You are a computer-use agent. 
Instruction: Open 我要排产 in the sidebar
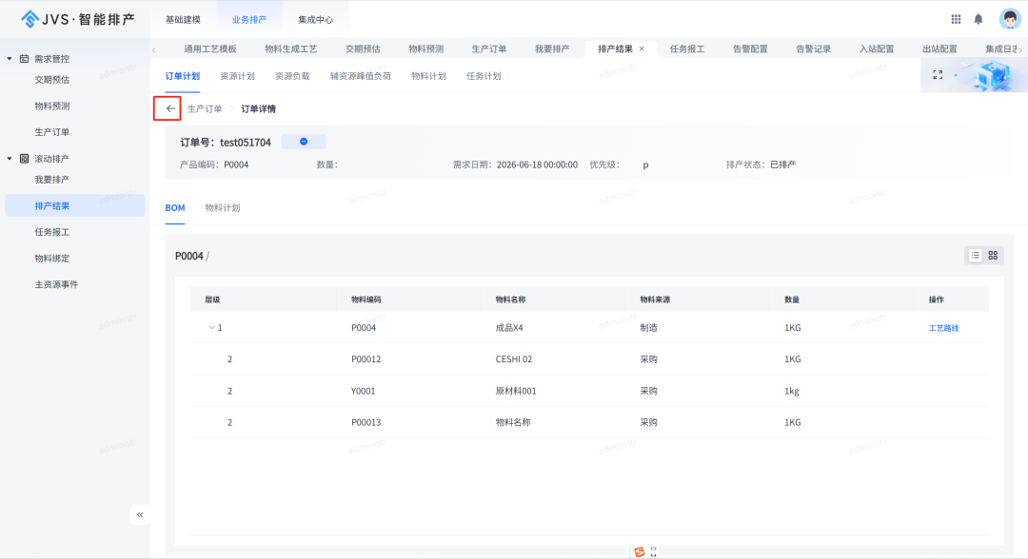pyautogui.click(x=51, y=180)
